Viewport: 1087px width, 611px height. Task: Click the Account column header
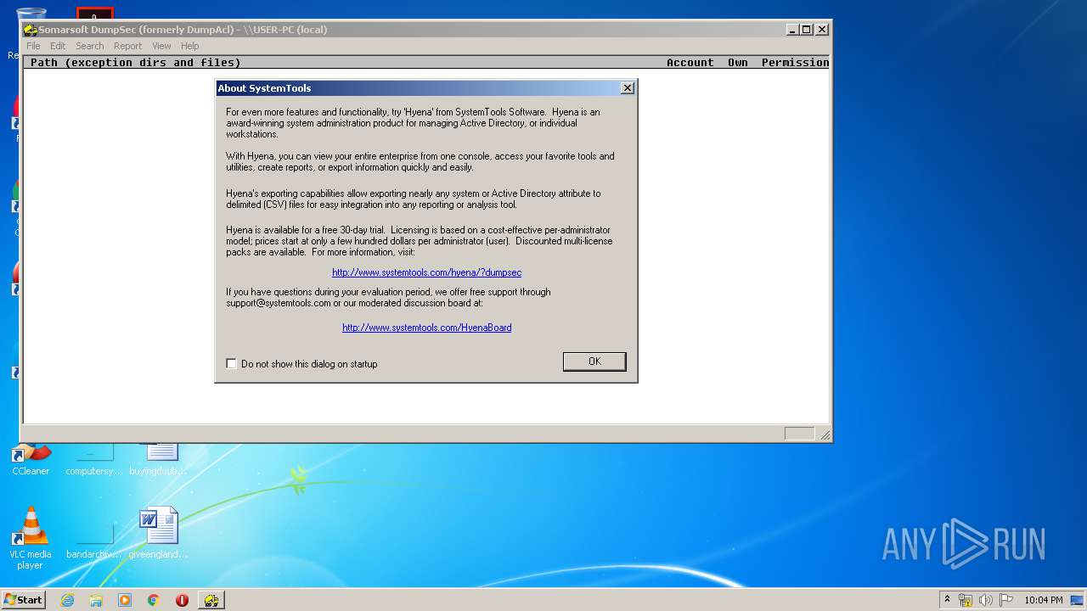click(x=690, y=63)
